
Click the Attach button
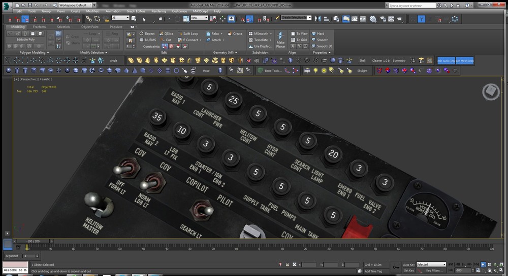215,40
